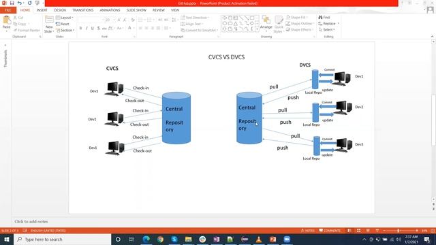This screenshot has height=245, width=436.
Task: Open Zoom from the taskbar
Action: pos(287,240)
